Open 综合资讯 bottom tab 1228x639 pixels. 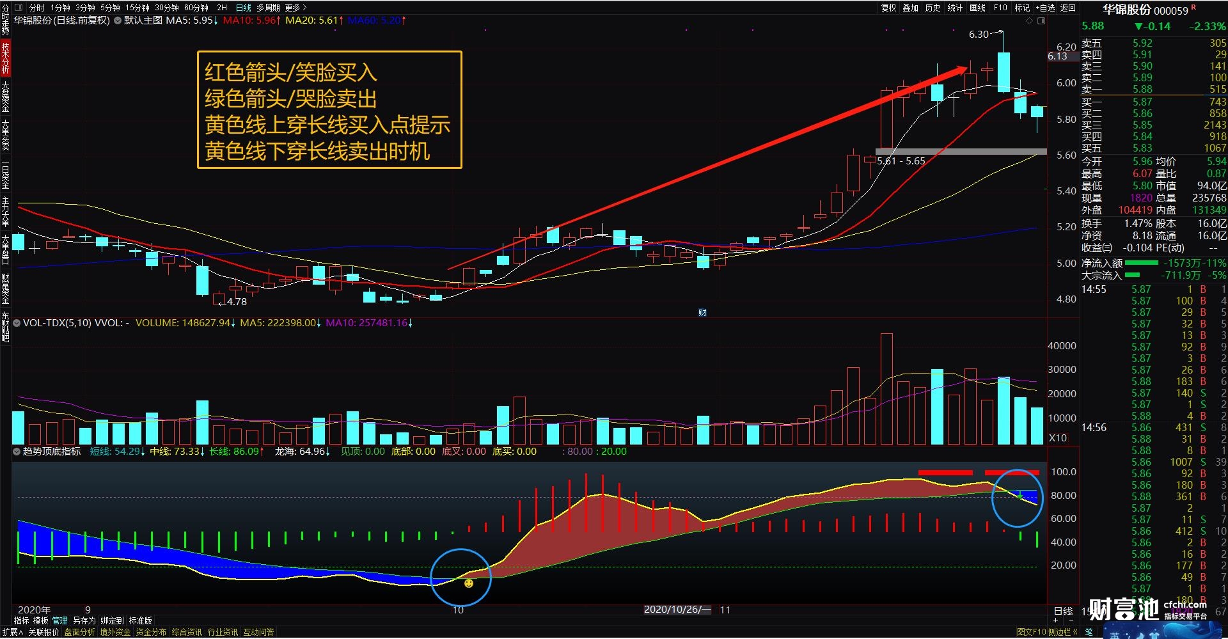(187, 632)
